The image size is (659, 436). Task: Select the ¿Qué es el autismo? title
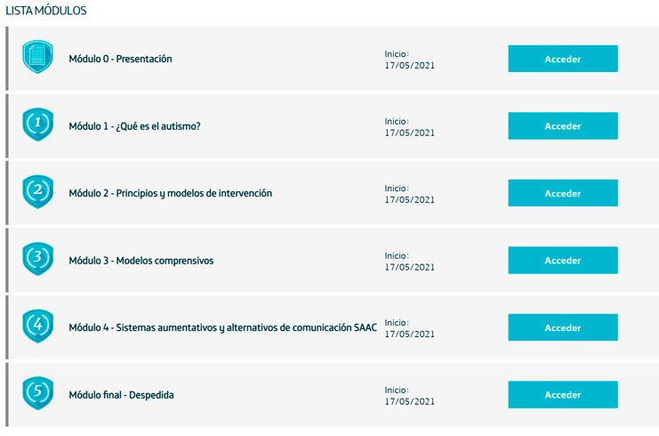click(134, 126)
